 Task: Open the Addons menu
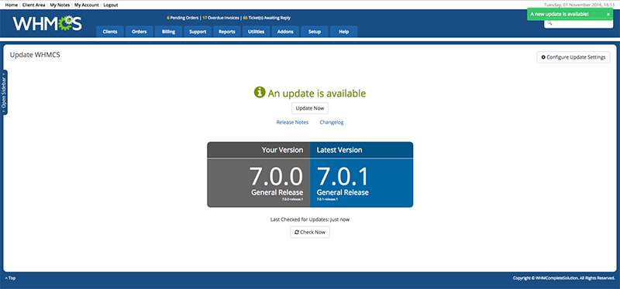click(285, 32)
